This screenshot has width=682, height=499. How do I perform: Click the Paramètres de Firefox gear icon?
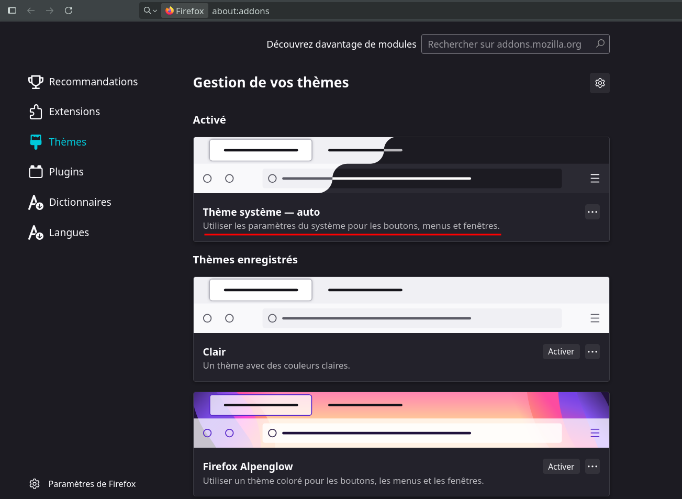(35, 484)
